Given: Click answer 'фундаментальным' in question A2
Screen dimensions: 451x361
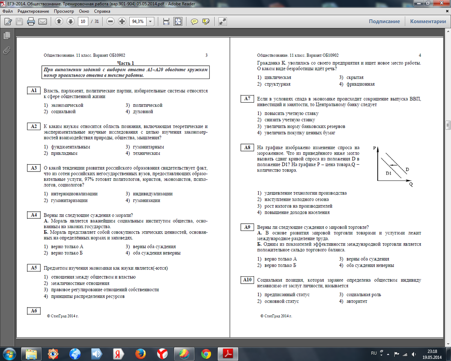Looking at the screenshot, I should tap(71, 147).
